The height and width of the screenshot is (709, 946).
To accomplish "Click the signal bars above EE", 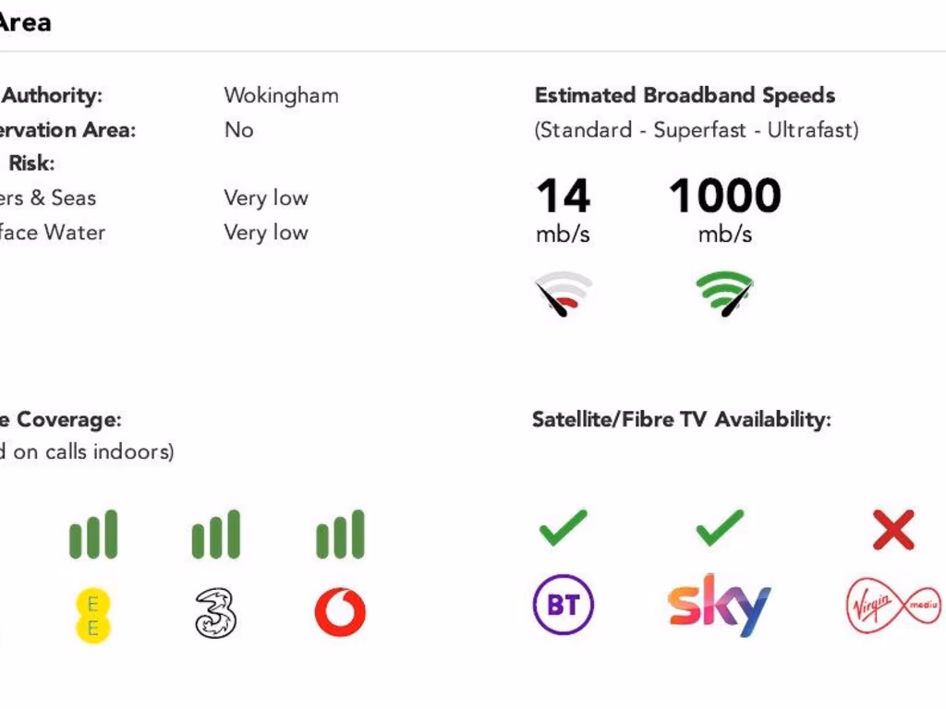I will (x=93, y=535).
